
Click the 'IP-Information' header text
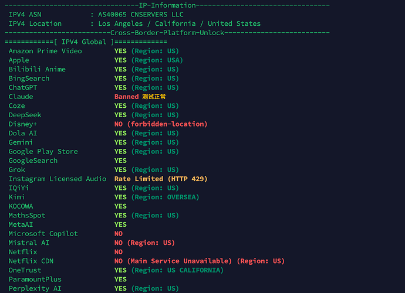pos(167,5)
